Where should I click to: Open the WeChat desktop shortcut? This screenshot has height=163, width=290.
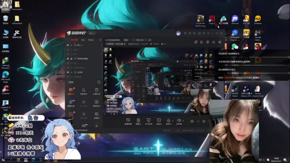click(235, 47)
